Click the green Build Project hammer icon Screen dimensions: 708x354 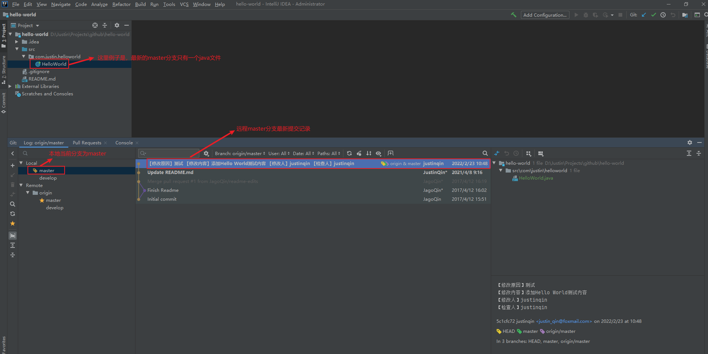coord(513,15)
